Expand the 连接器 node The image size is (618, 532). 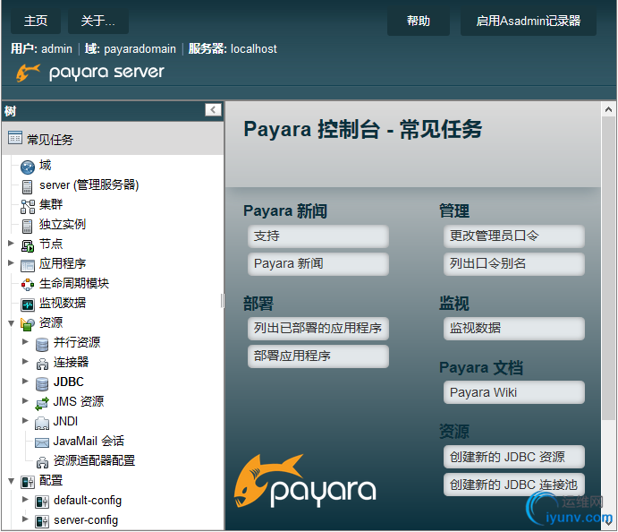(25, 361)
